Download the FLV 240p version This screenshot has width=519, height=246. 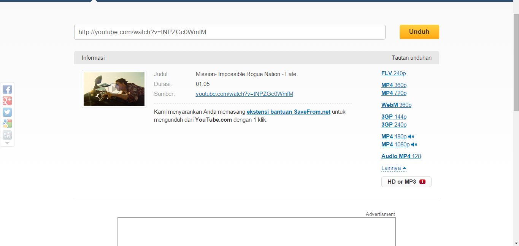click(394, 73)
